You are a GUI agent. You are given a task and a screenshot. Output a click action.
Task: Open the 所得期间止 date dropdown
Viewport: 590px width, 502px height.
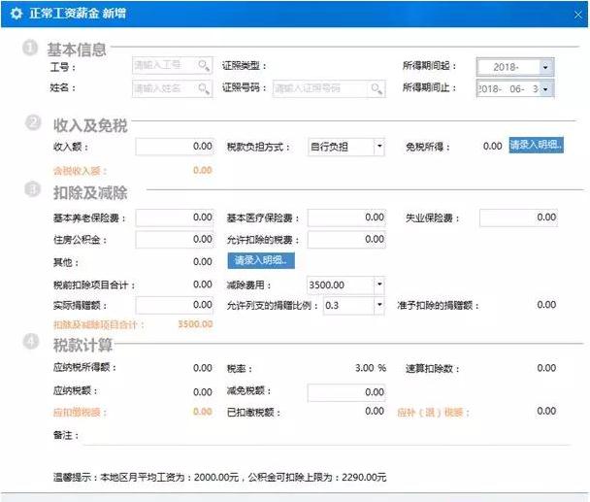545,89
